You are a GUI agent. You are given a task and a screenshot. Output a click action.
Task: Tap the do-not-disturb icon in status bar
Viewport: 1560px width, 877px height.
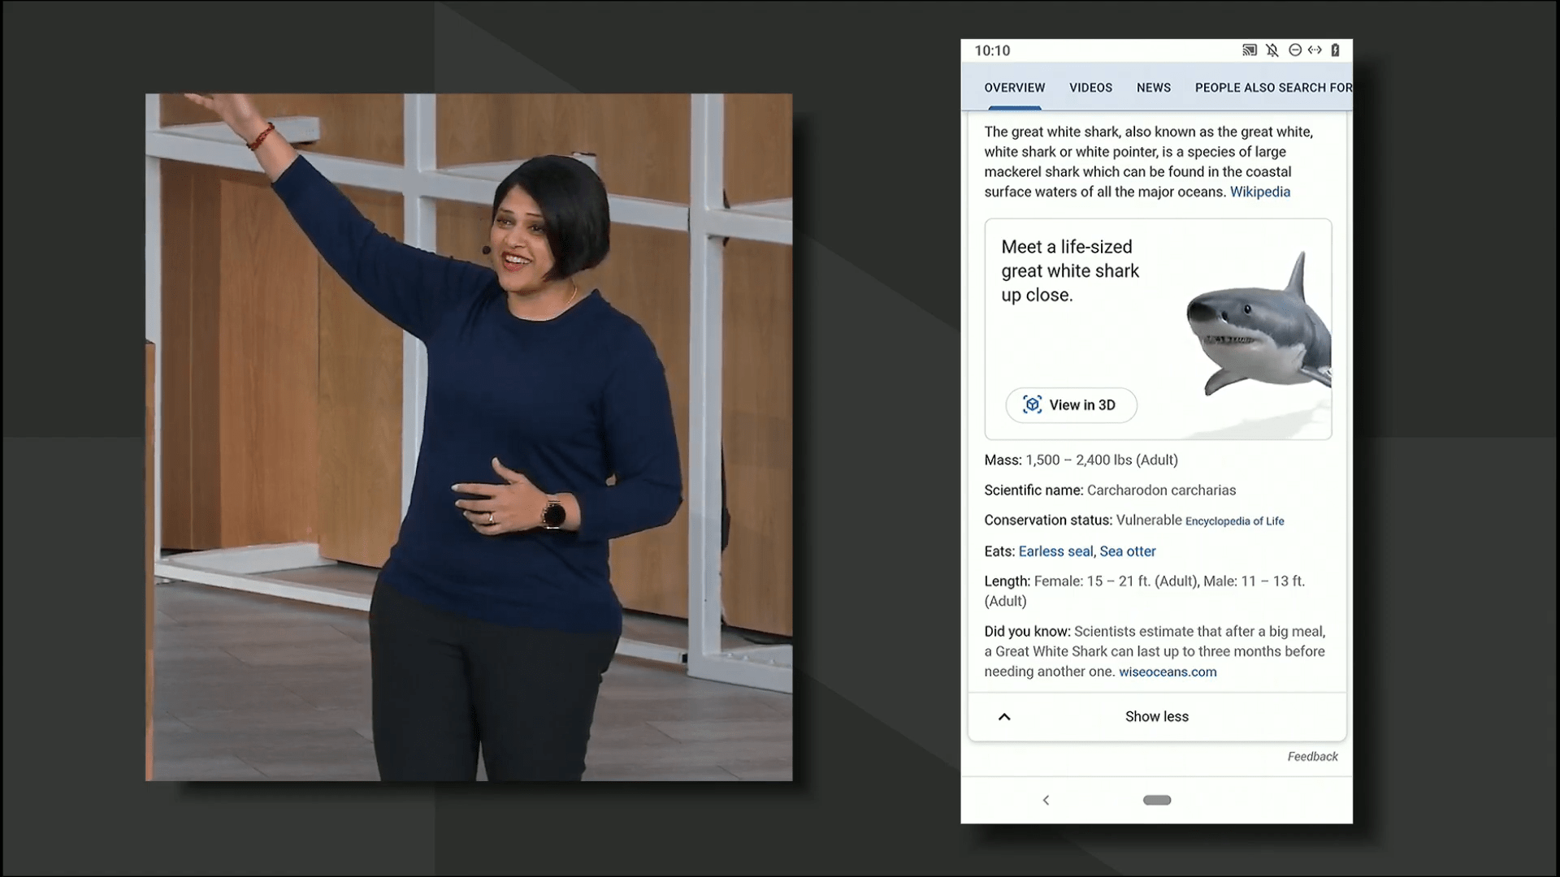1294,50
